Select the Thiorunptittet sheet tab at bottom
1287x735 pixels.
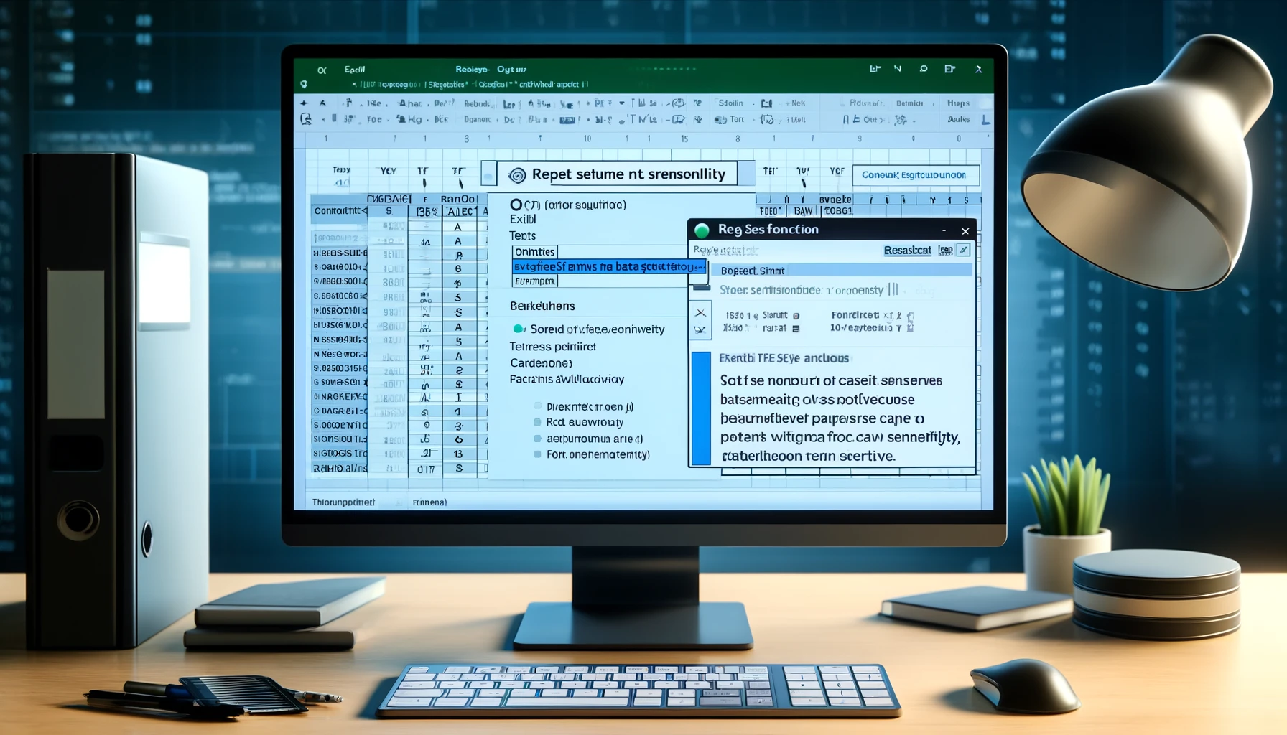pyautogui.click(x=343, y=502)
